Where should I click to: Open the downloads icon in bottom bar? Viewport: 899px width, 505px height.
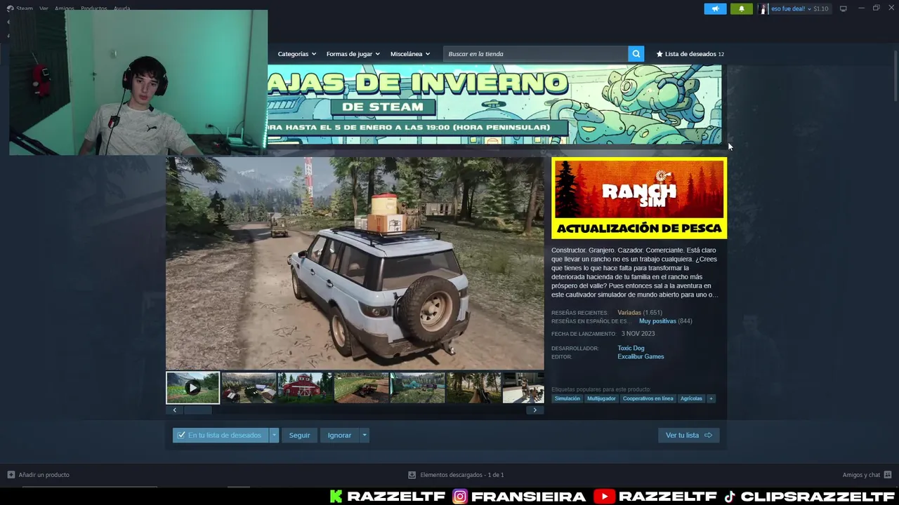412,475
